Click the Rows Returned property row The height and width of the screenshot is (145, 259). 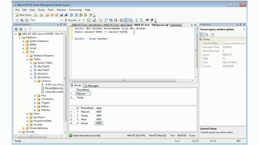point(223,51)
